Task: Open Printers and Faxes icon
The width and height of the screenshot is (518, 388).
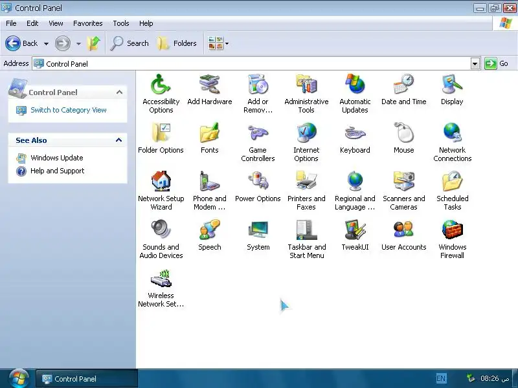Action: [306, 190]
